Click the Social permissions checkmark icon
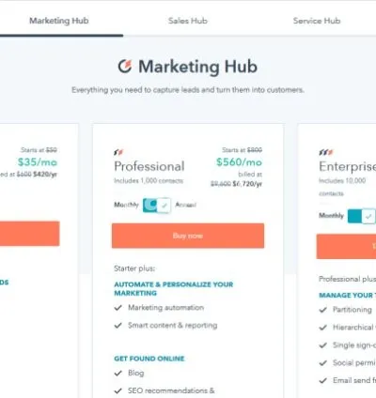 tap(323, 363)
